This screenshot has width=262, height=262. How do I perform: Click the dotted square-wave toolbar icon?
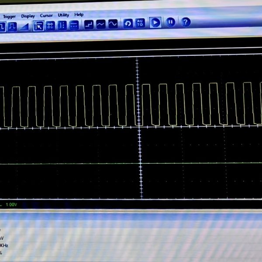coord(12,27)
